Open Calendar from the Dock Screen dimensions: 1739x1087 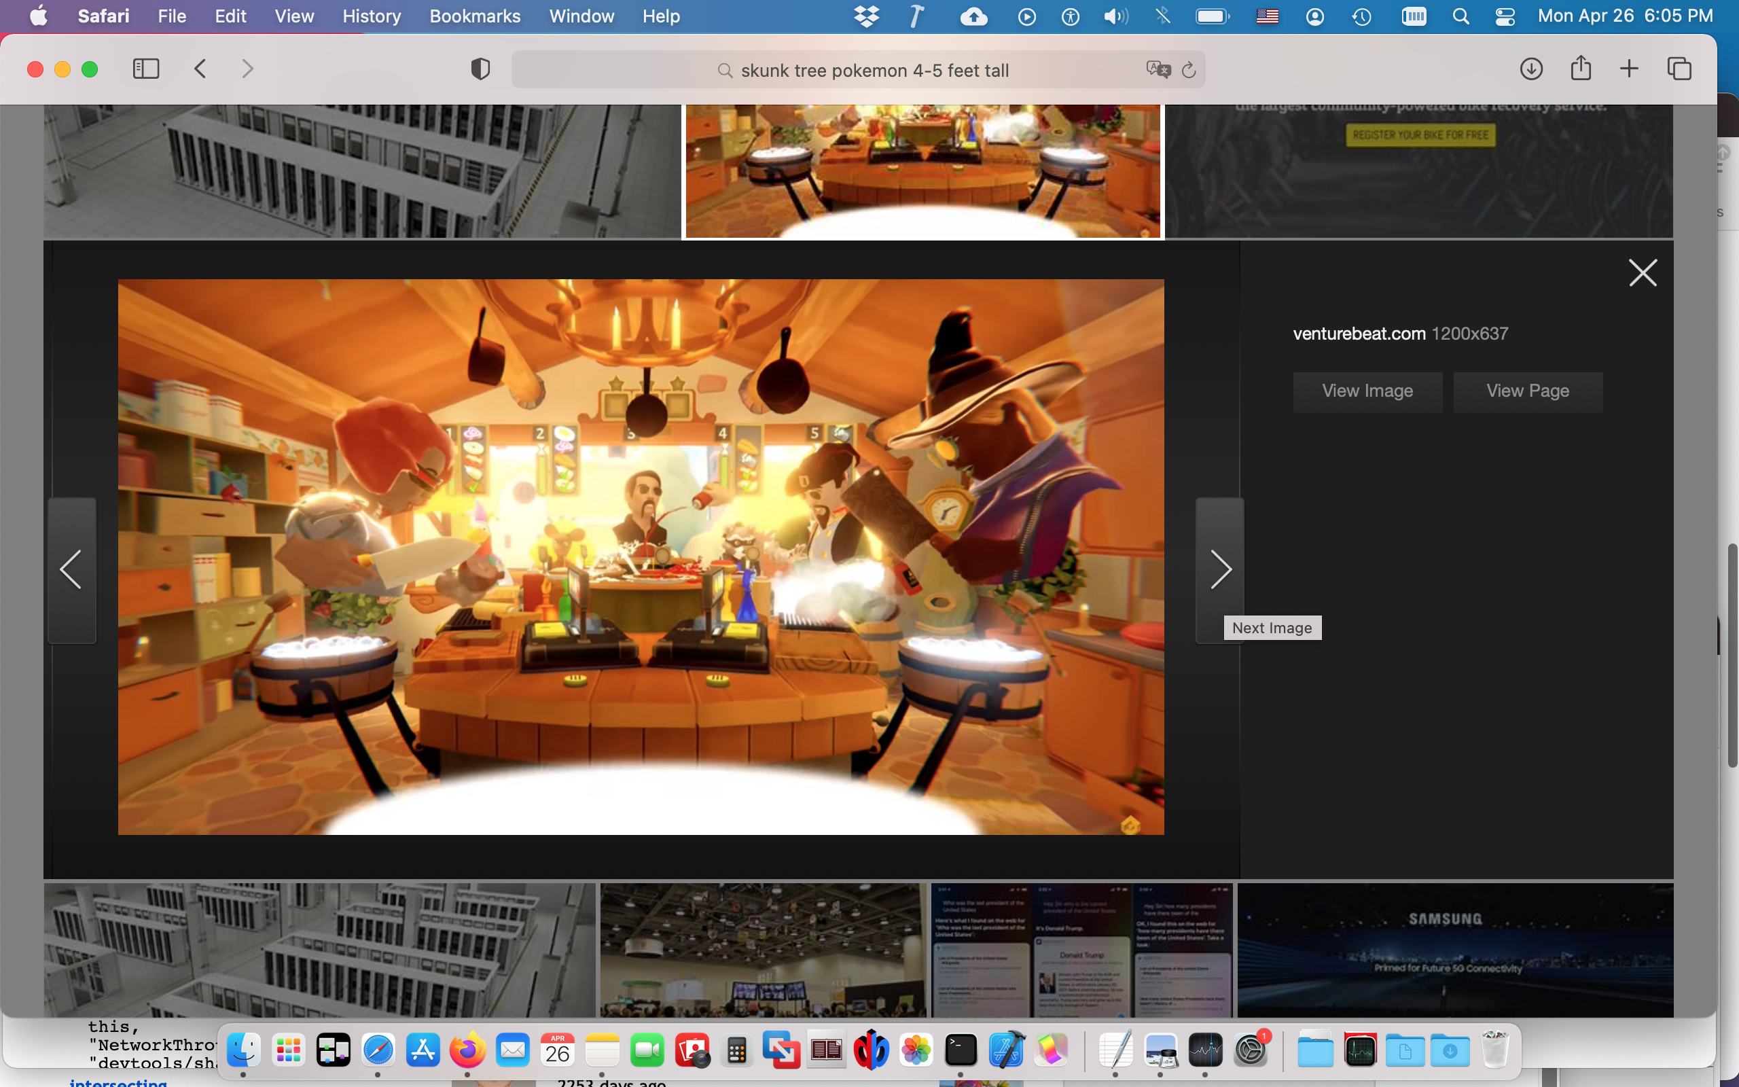[x=558, y=1050]
